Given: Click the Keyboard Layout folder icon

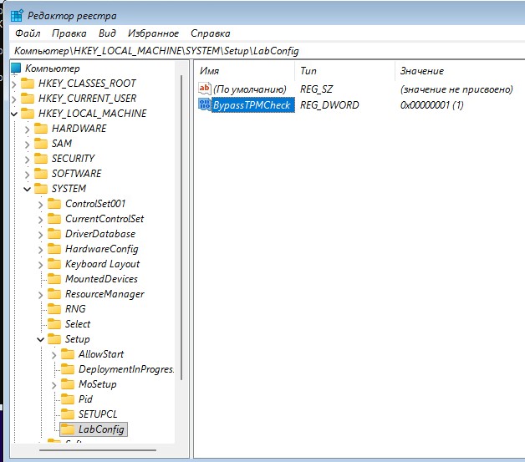Looking at the screenshot, I should [54, 264].
